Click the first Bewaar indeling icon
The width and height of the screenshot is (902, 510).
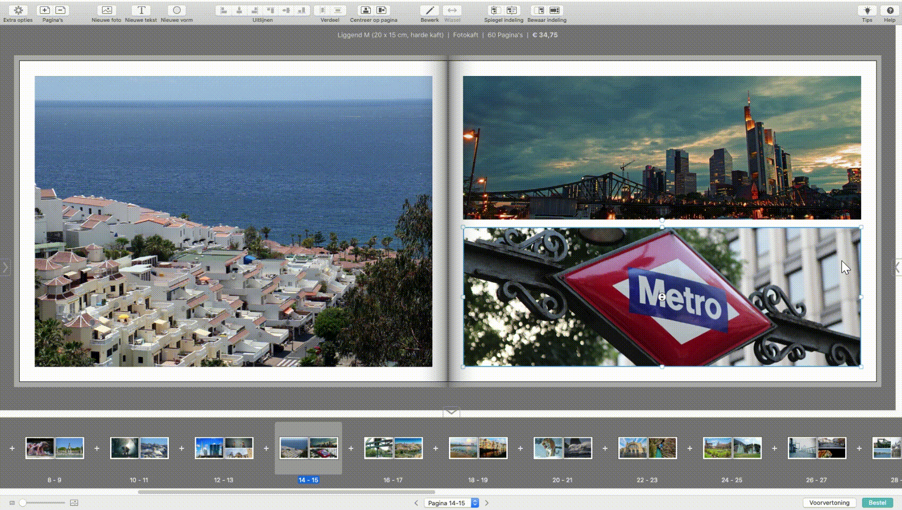(539, 10)
